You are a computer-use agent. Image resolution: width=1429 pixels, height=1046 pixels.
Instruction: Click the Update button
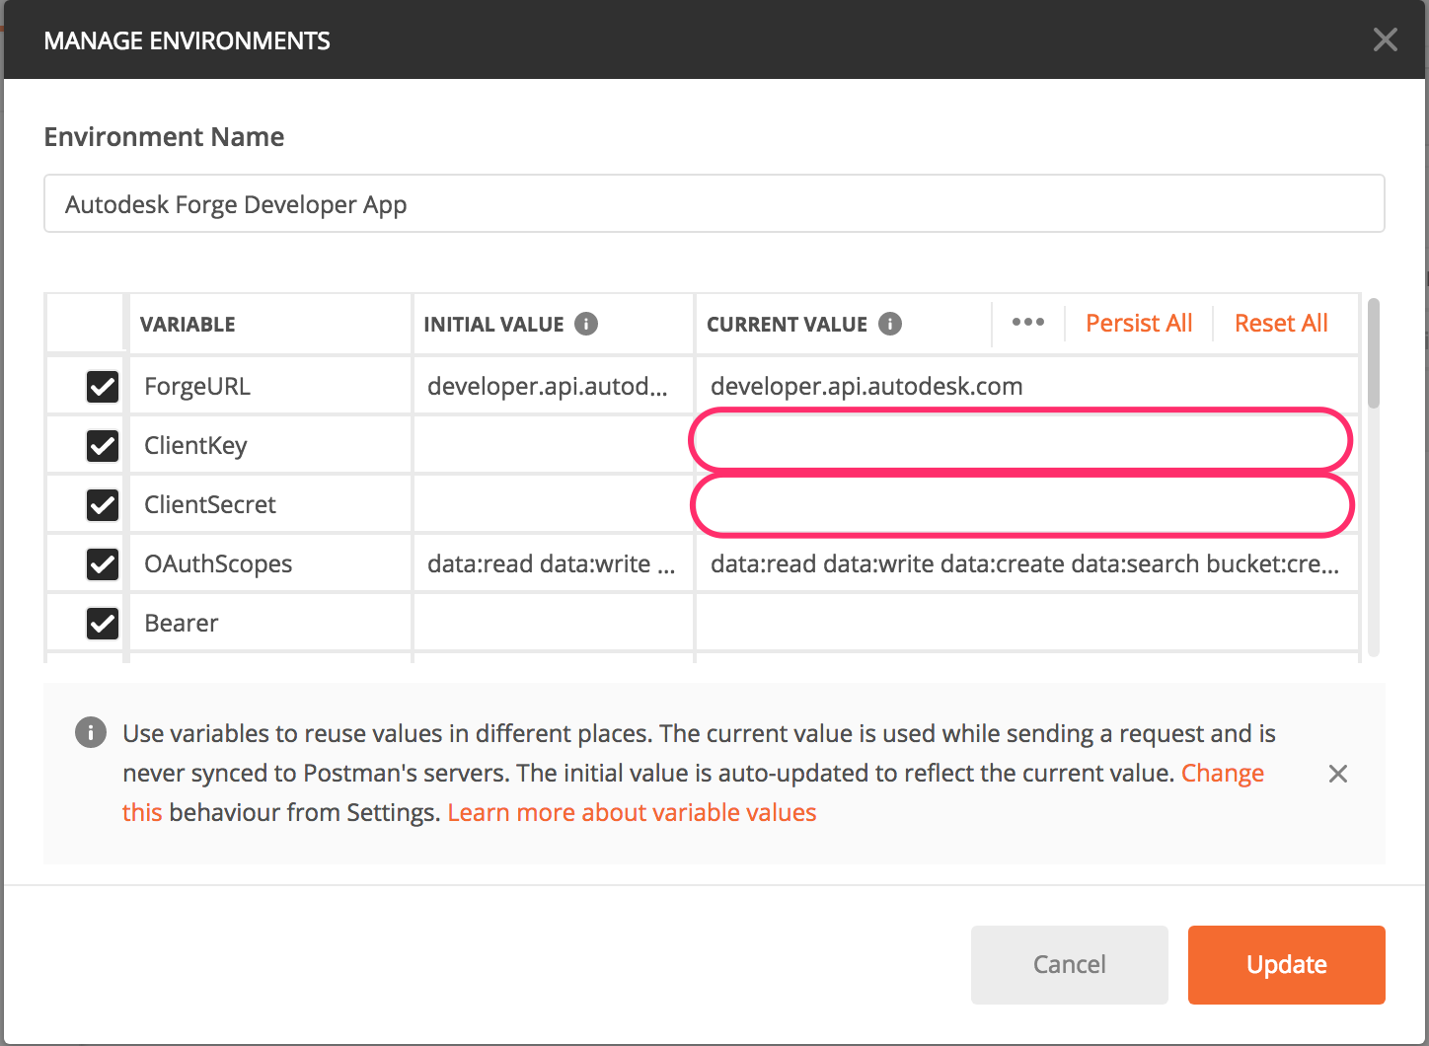[1287, 964]
